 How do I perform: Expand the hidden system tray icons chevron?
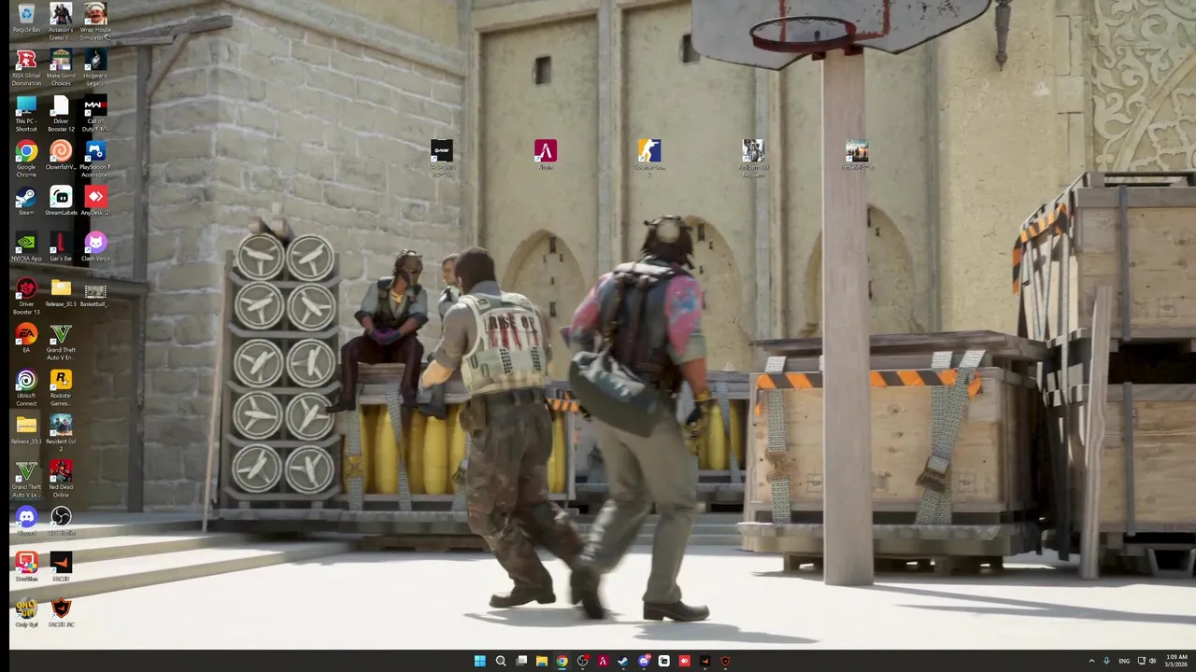[x=1091, y=661]
